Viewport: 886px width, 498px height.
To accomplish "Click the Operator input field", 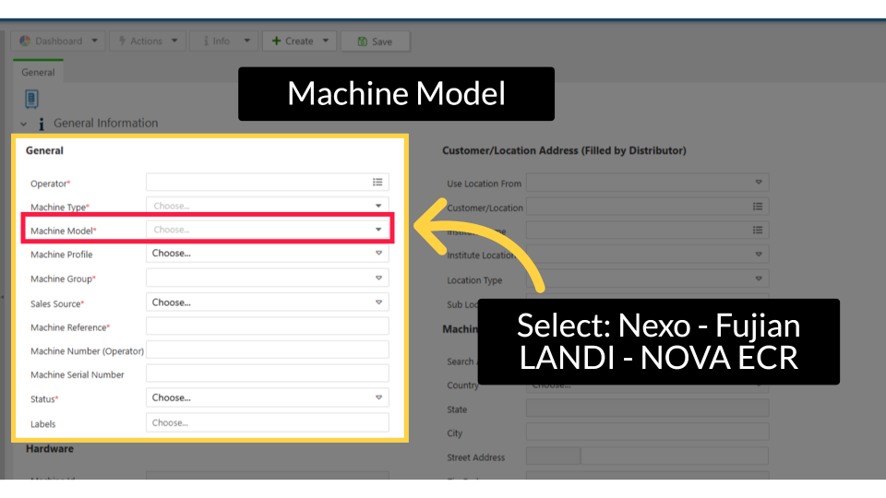I will click(x=268, y=182).
